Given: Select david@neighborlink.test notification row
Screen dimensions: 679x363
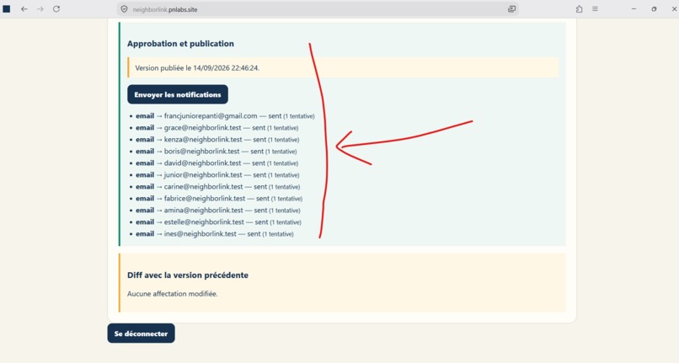Looking at the screenshot, I should coord(214,163).
